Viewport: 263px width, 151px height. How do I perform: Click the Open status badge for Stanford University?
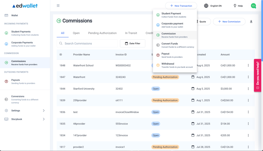(156, 89)
